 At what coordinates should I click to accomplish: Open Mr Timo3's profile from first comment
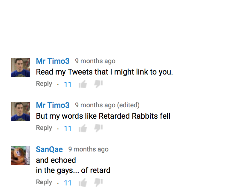[x=53, y=61]
